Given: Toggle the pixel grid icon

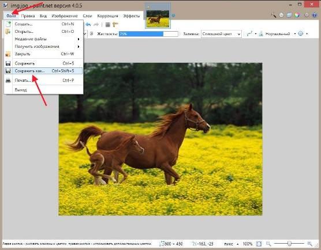Looking at the screenshot, I should point(108,25).
